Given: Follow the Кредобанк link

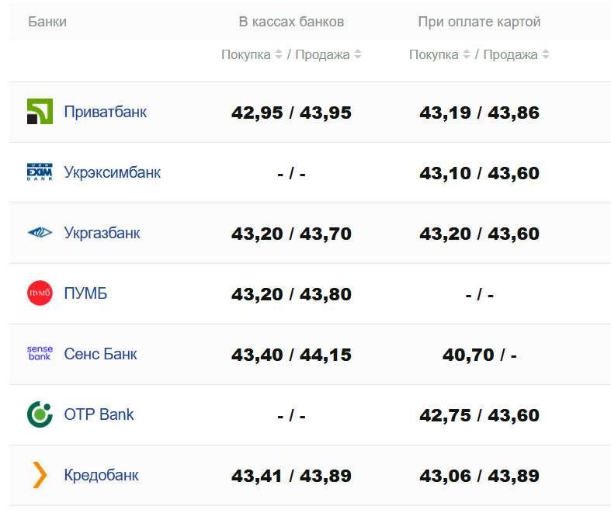Looking at the screenshot, I should 101,475.
